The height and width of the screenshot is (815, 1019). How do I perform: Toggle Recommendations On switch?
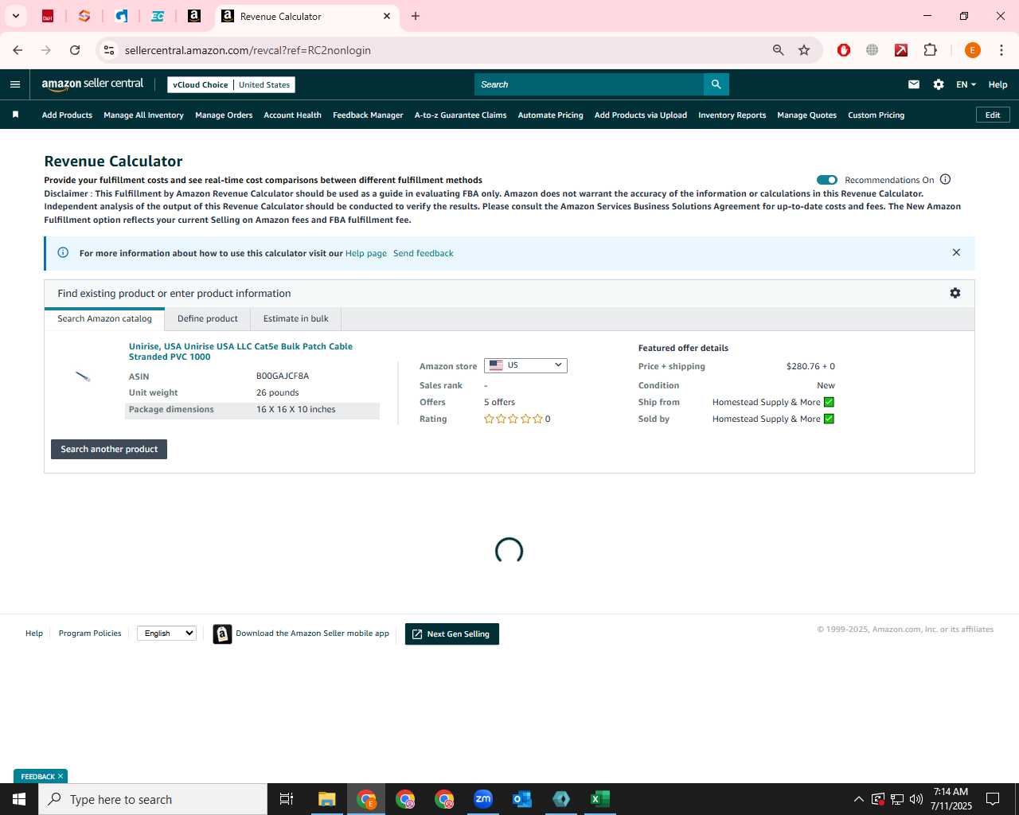click(x=827, y=180)
